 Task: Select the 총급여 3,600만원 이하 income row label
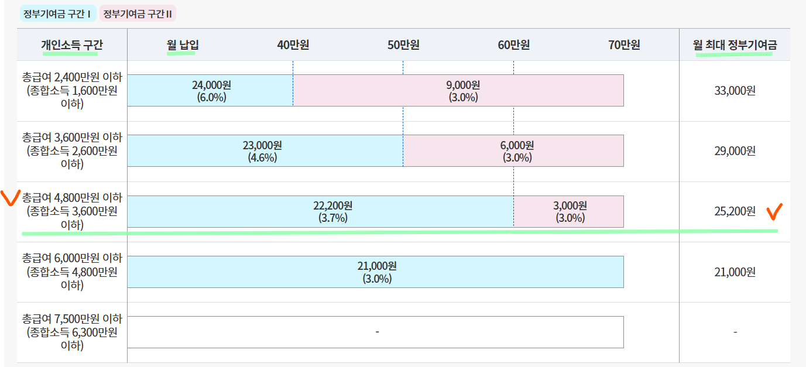point(72,151)
